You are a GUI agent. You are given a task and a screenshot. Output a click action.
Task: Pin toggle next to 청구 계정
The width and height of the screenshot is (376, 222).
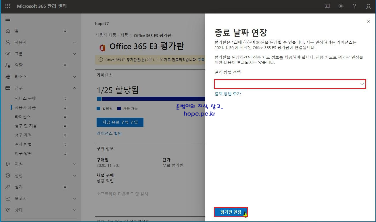pyautogui.click(x=65, y=135)
